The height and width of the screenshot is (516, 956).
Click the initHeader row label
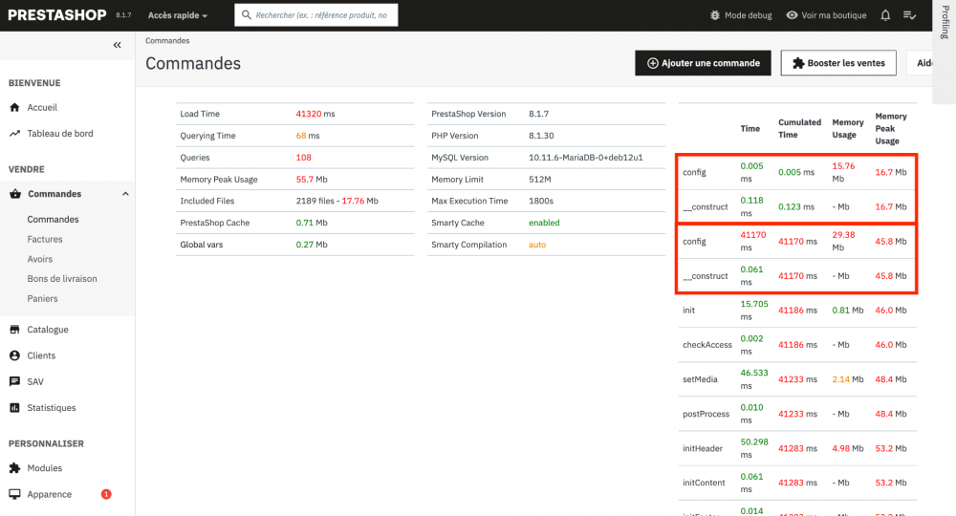coord(703,448)
